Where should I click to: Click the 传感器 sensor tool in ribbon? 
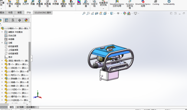coord(55,3)
